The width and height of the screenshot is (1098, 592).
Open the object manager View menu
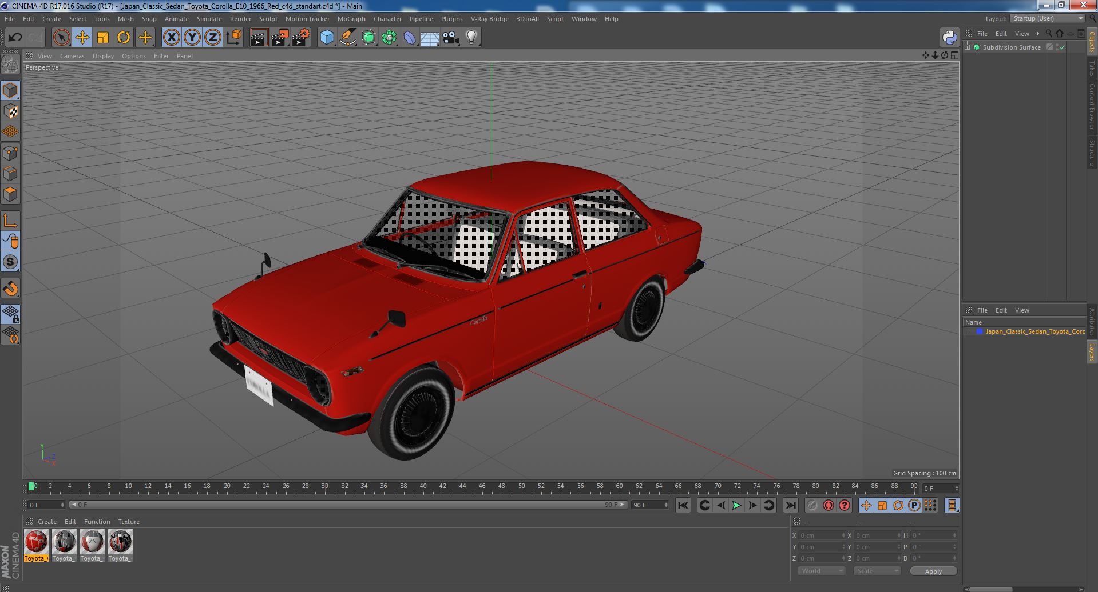coord(1022,34)
